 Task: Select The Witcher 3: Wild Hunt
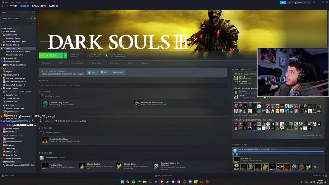(x=16, y=65)
